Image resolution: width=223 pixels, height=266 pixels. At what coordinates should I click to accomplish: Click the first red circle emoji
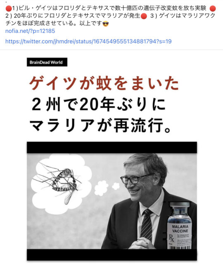click(8, 8)
